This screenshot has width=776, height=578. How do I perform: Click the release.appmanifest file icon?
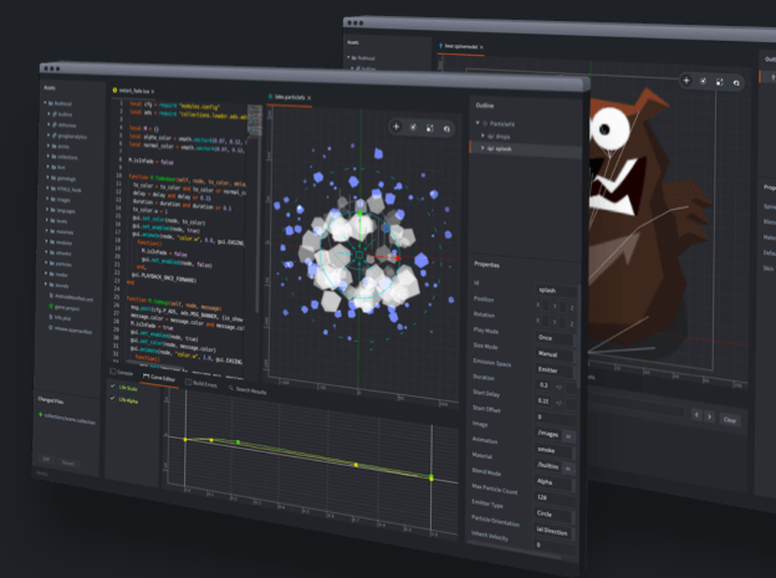click(x=50, y=327)
